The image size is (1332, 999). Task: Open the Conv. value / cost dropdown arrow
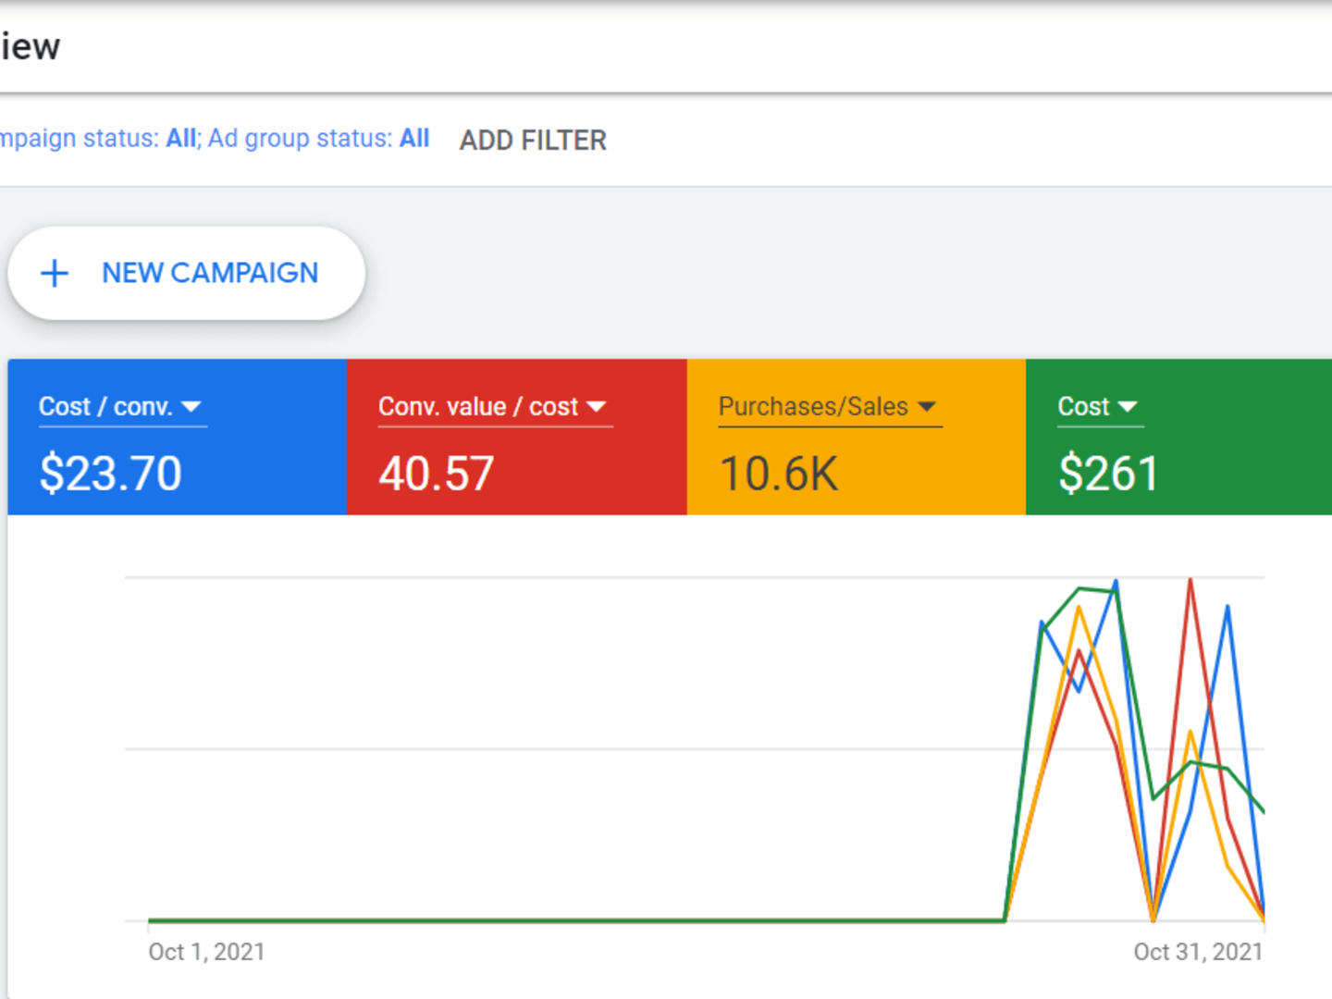tap(597, 407)
